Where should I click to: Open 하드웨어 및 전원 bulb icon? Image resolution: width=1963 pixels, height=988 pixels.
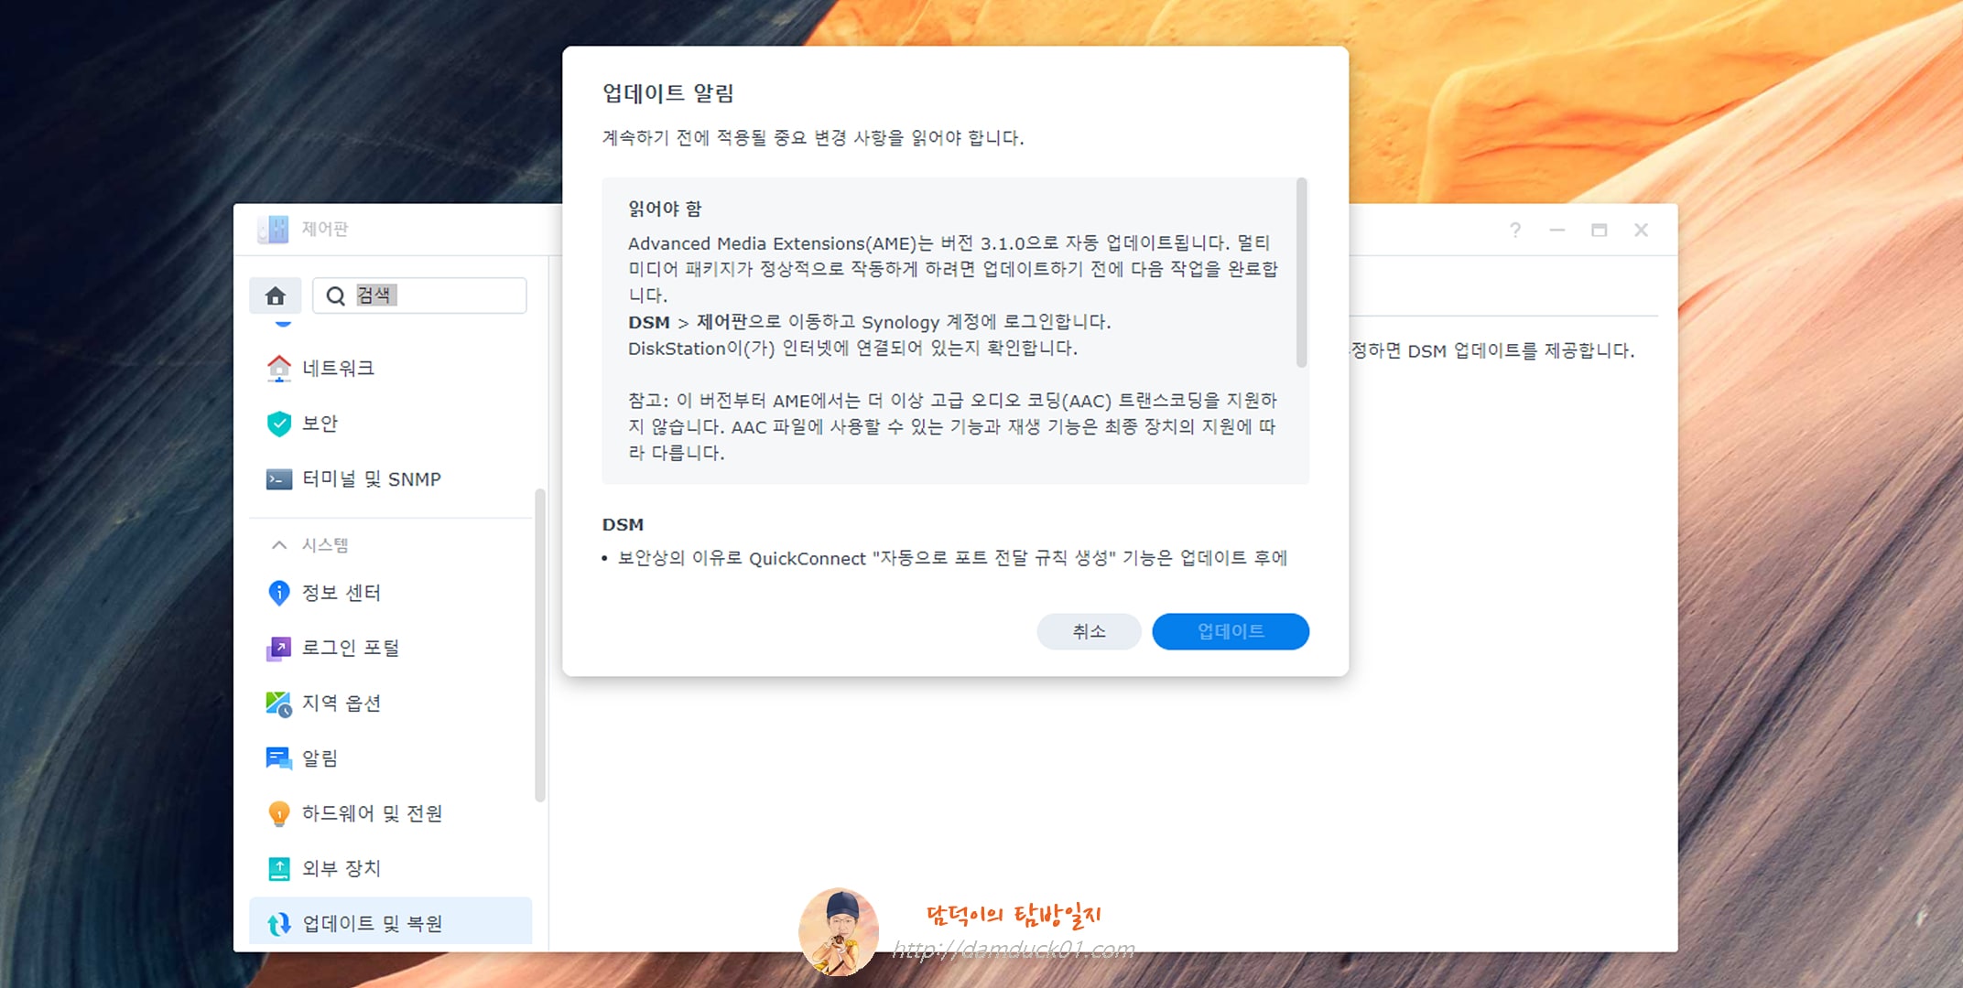278,813
